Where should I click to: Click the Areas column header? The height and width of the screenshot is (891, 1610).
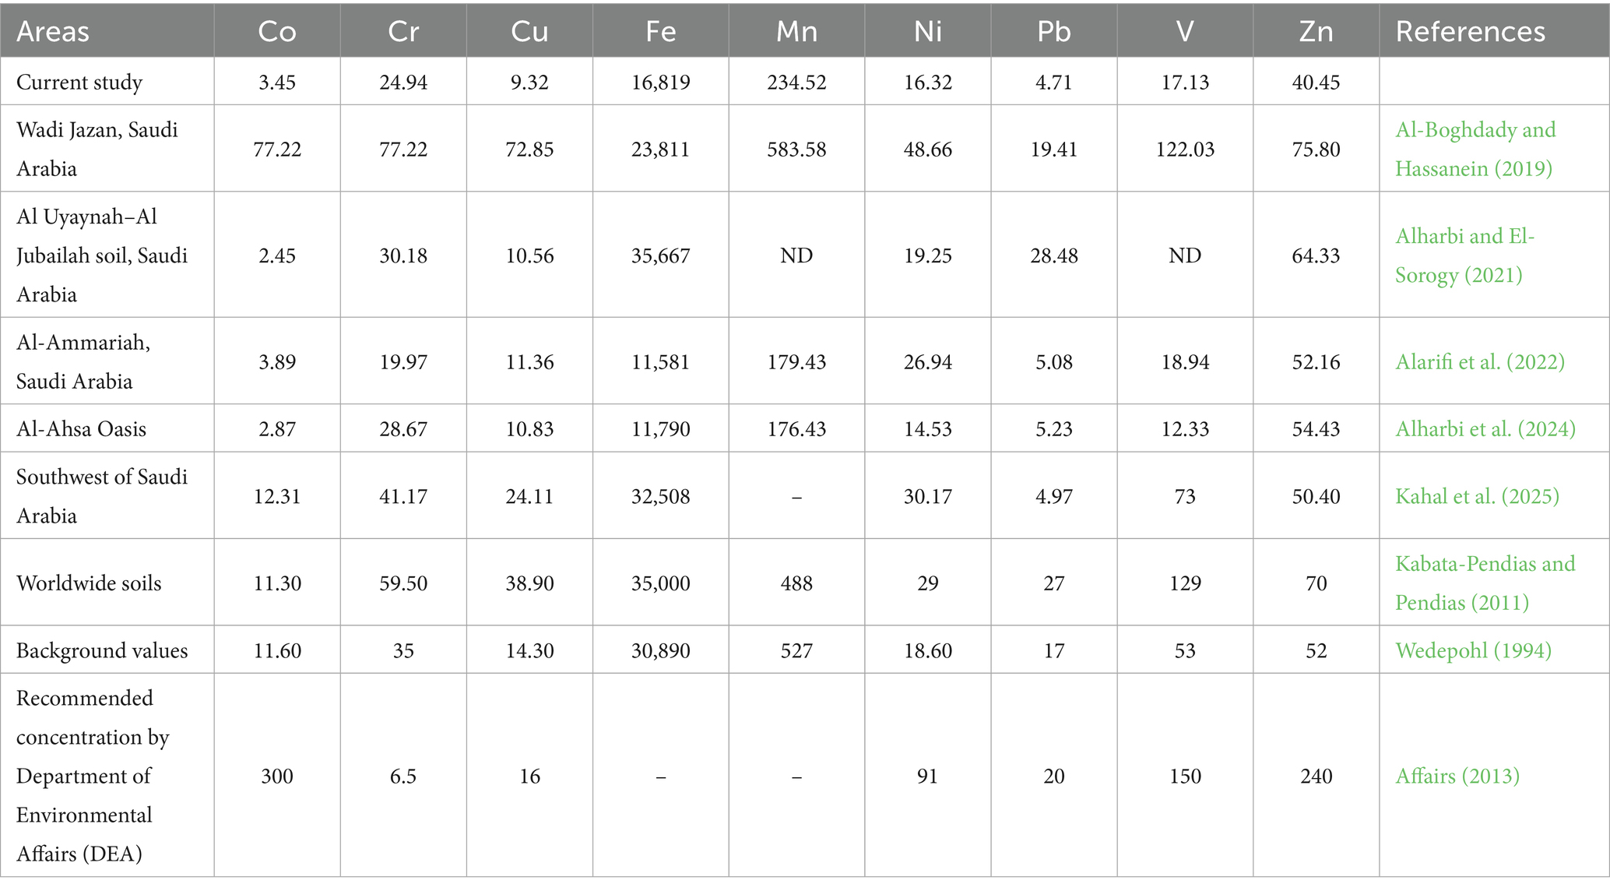click(x=53, y=31)
